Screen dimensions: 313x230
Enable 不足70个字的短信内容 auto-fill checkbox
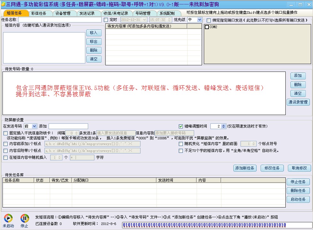point(181,151)
